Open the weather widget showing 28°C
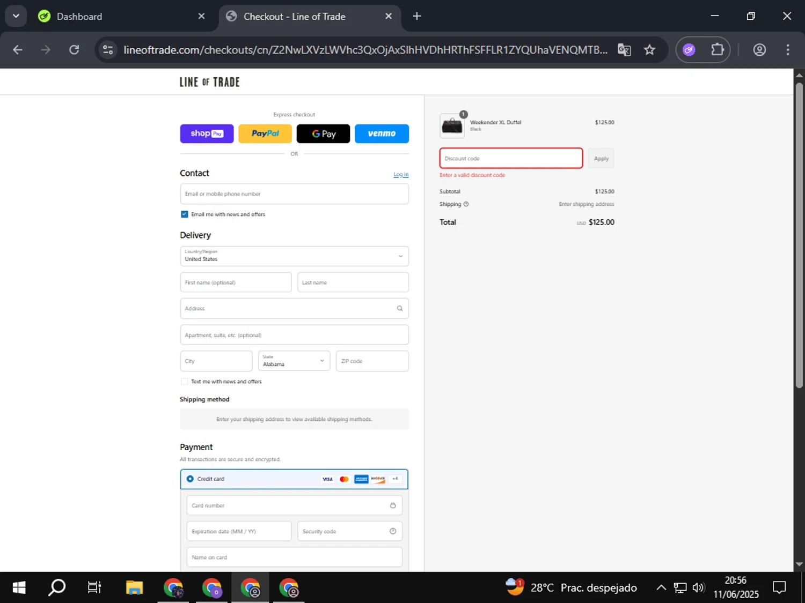 pos(572,587)
